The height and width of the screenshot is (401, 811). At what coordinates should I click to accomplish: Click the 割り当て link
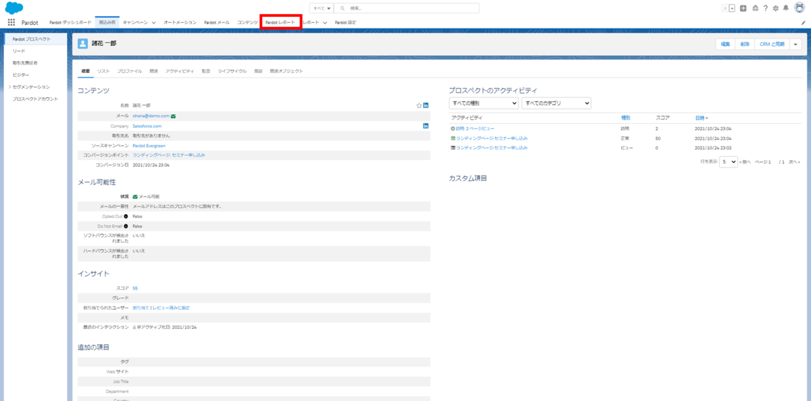coord(140,308)
